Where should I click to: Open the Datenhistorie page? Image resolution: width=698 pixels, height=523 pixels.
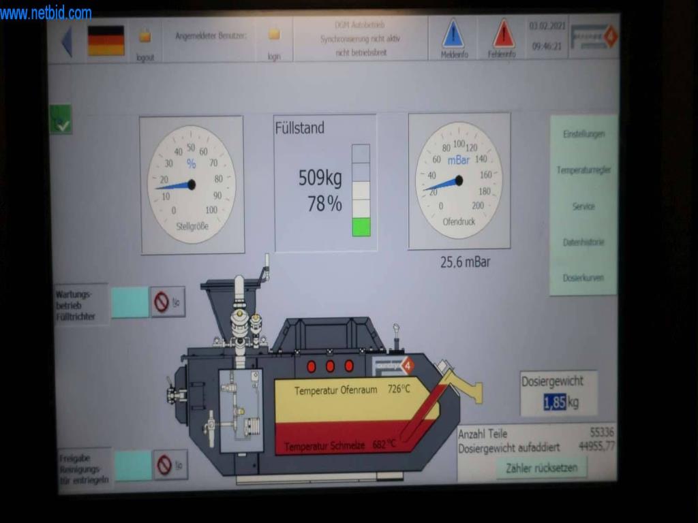[583, 242]
